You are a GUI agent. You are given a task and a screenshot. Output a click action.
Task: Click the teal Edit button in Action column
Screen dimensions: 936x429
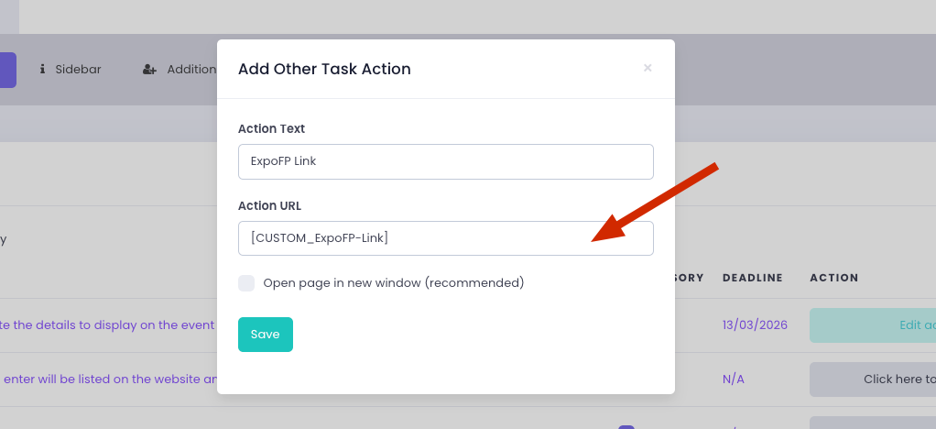pyautogui.click(x=872, y=324)
